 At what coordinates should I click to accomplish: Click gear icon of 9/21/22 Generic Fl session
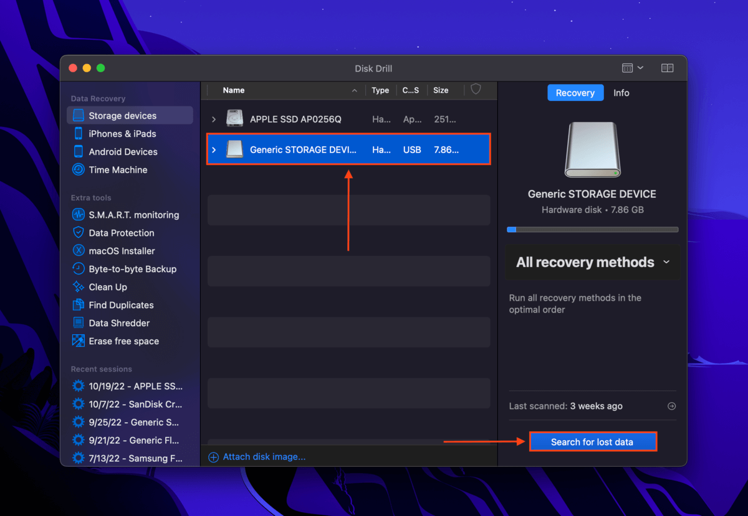coord(79,440)
